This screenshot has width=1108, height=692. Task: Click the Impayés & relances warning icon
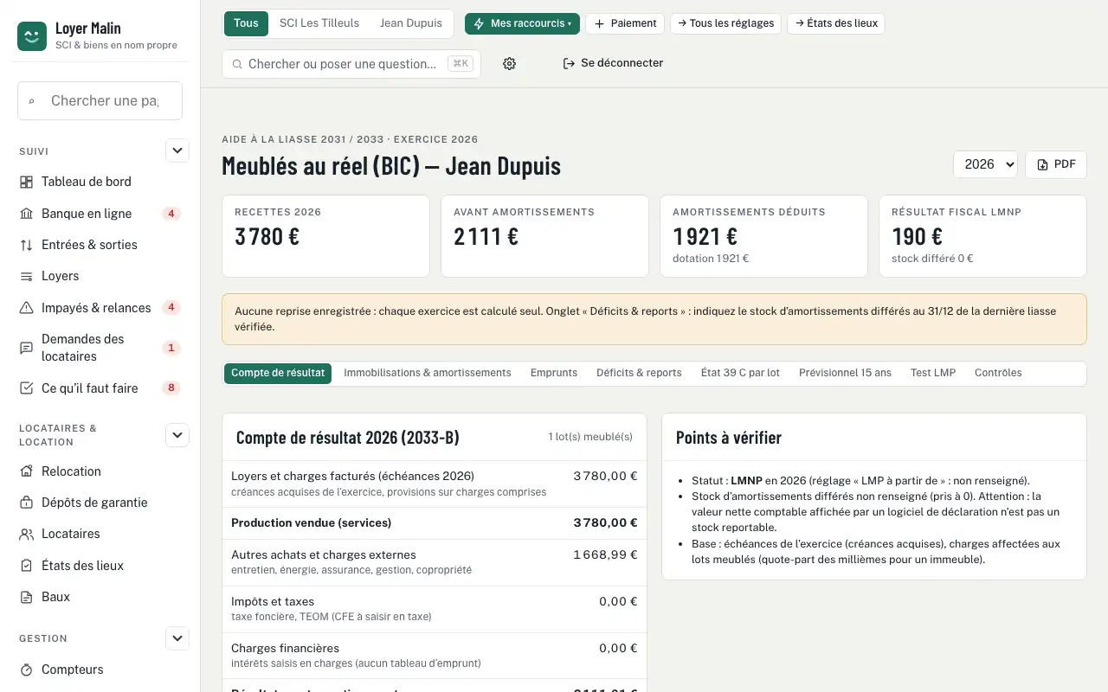(27, 308)
